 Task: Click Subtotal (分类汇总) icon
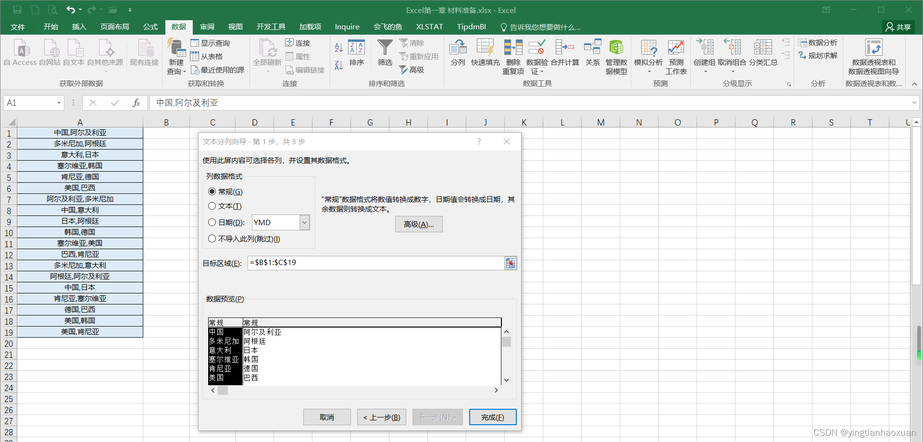click(x=763, y=48)
